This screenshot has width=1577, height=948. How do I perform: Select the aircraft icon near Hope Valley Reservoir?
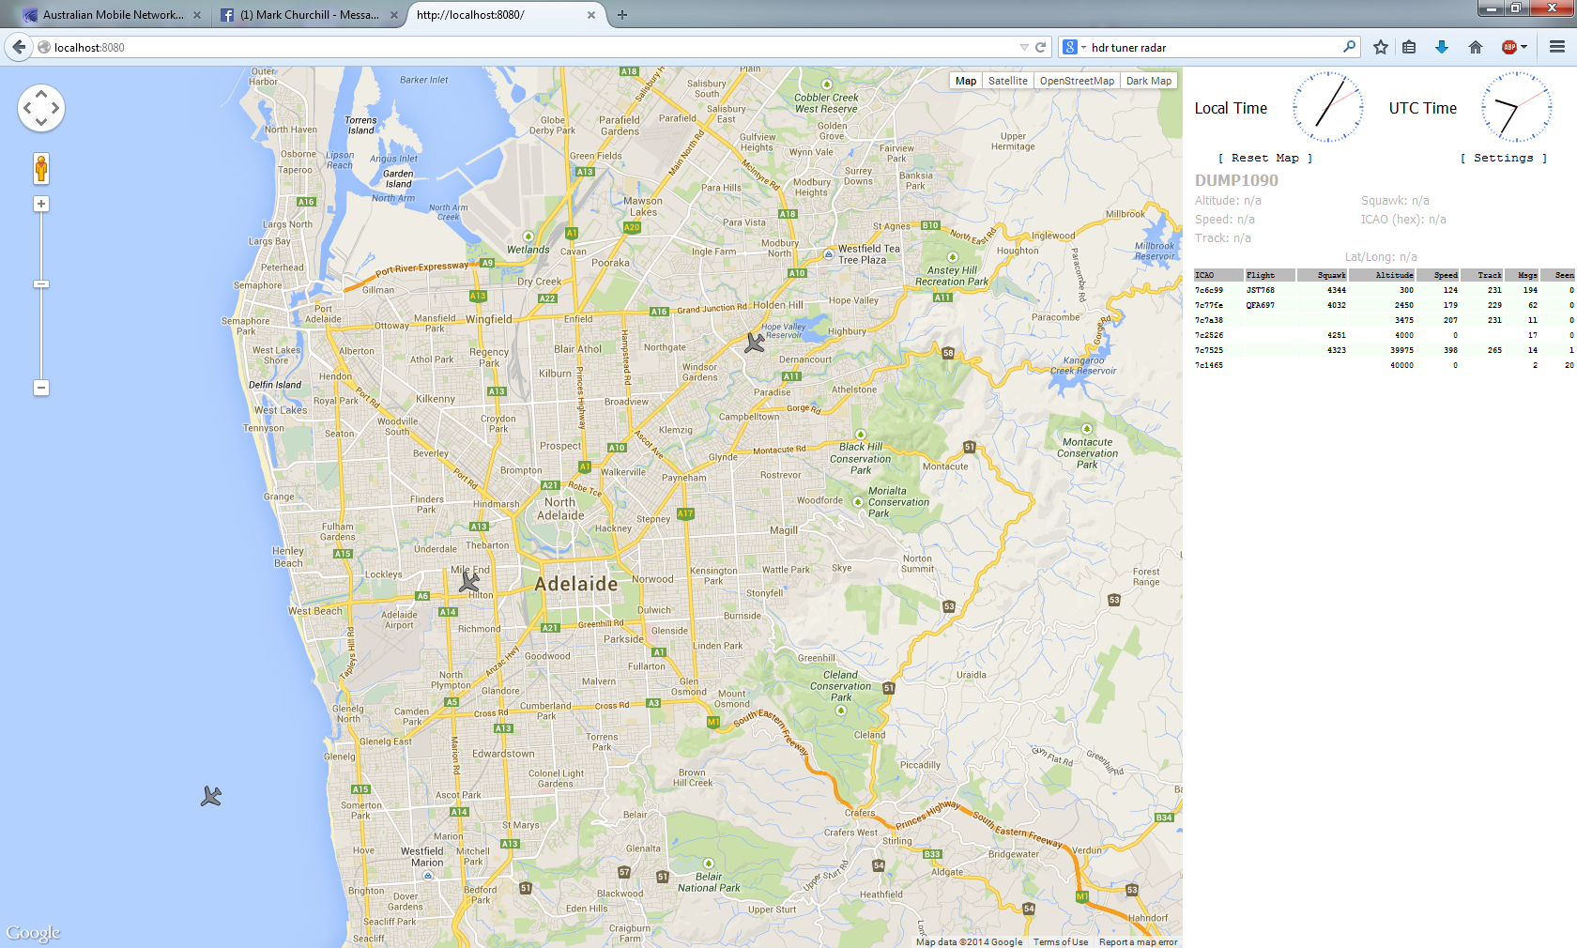(754, 343)
